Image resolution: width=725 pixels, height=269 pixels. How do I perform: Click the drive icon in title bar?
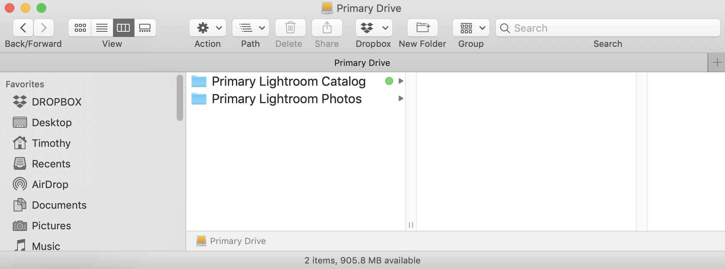coord(327,8)
